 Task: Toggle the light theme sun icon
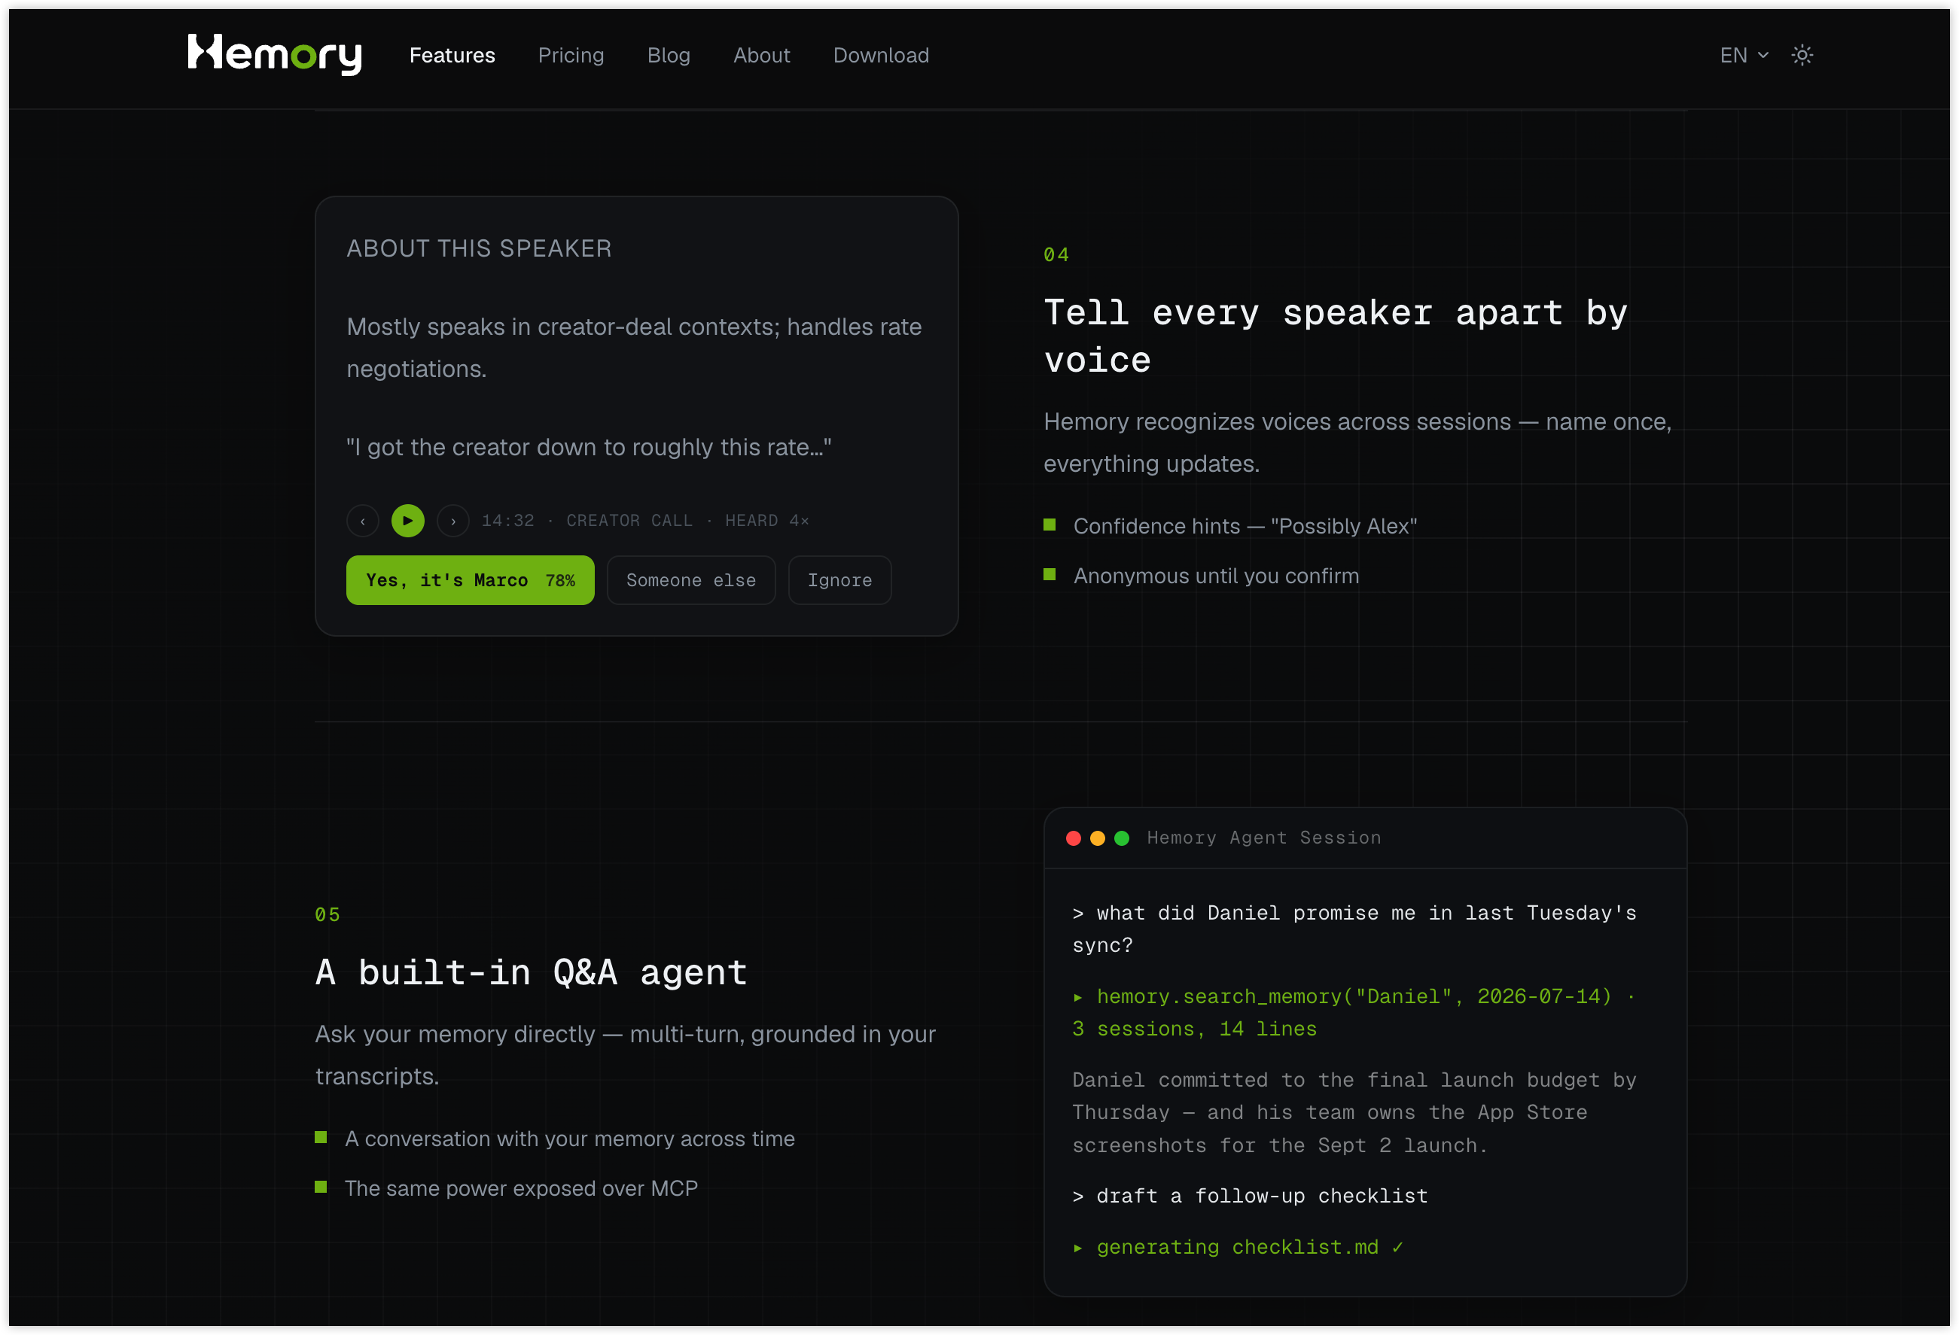pyautogui.click(x=1802, y=56)
